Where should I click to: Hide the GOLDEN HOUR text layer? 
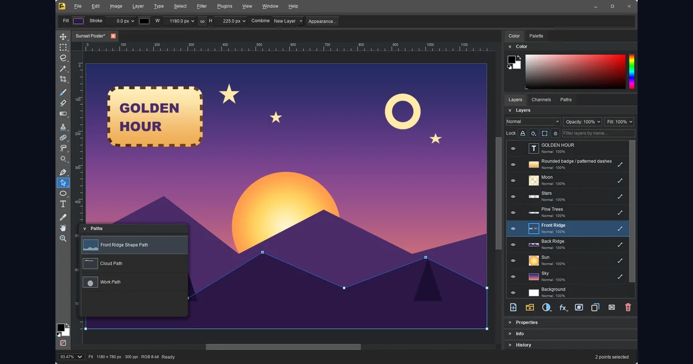[x=513, y=148]
